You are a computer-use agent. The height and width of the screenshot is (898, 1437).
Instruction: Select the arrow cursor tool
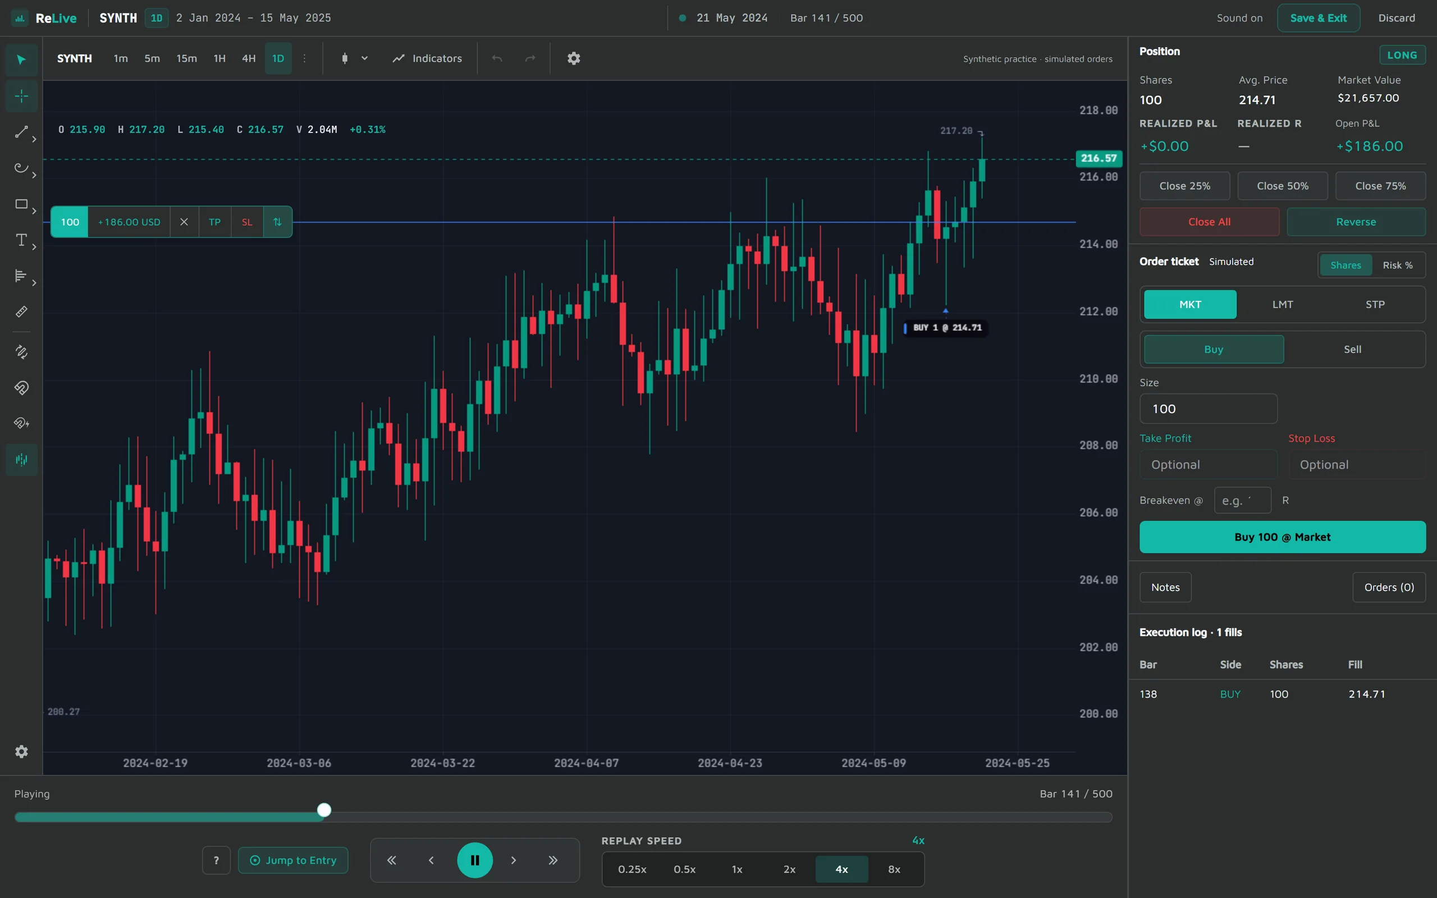pos(21,59)
